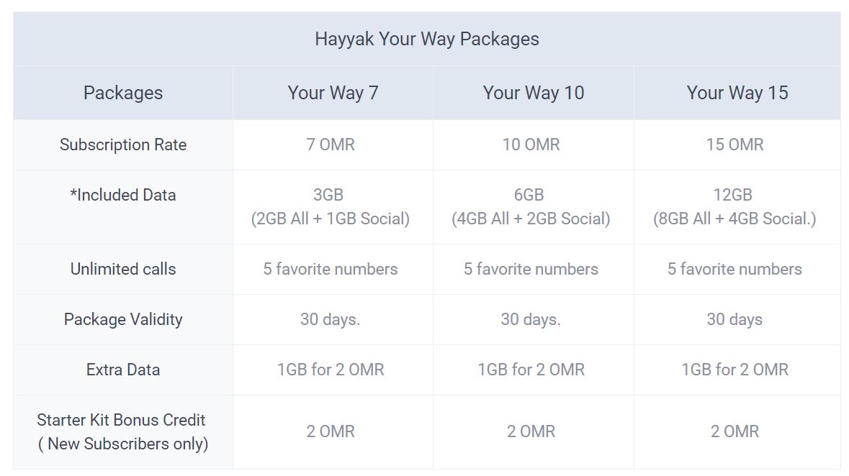Select the Unlimited calls row label
The height and width of the screenshot is (476, 849).
tap(123, 269)
